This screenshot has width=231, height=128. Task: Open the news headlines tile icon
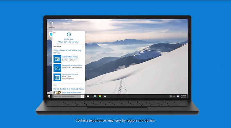57,59
